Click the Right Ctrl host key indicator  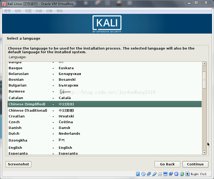point(199,174)
